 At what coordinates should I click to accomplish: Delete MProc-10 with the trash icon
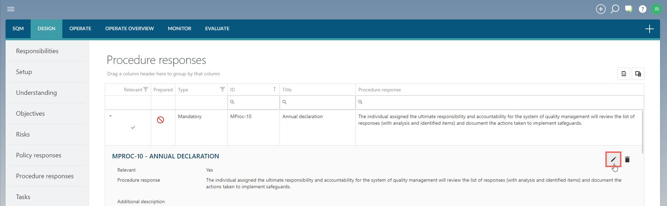pyautogui.click(x=627, y=159)
